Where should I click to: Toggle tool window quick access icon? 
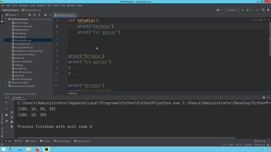click(x=2, y=144)
